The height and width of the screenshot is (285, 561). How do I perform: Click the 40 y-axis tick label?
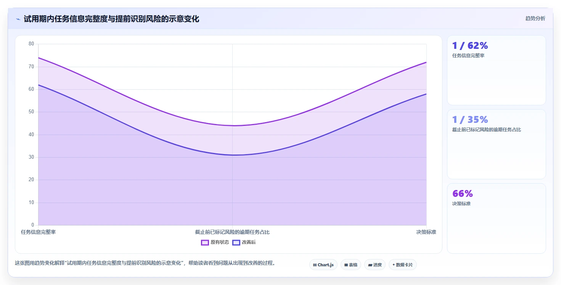tap(31, 134)
